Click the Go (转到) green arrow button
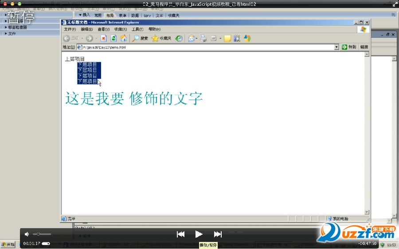 coord(344,47)
